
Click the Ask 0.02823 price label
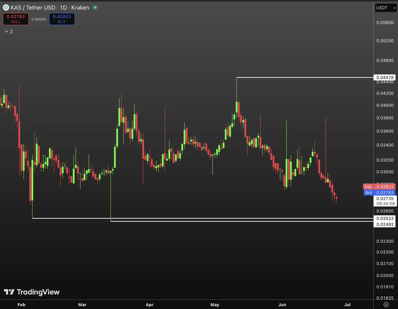pos(379,187)
